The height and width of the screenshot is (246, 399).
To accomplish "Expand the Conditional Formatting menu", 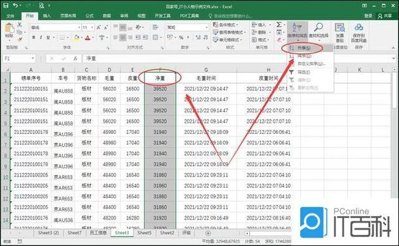I will 226,25.
